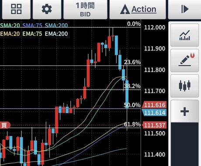This screenshot has height=166, width=201.
Task: Tap the red 111.616 price tag
Action: (x=154, y=105)
